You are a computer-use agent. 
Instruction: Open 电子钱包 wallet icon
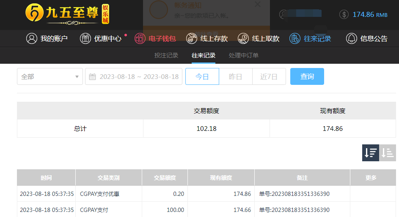click(x=140, y=38)
